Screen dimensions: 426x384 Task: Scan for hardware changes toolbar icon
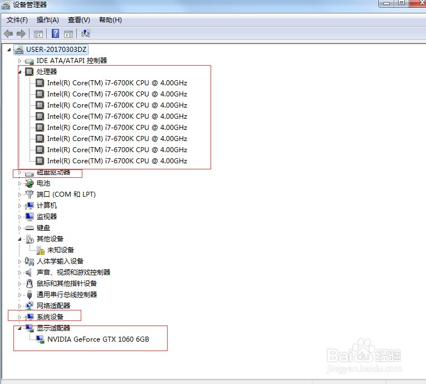(86, 33)
